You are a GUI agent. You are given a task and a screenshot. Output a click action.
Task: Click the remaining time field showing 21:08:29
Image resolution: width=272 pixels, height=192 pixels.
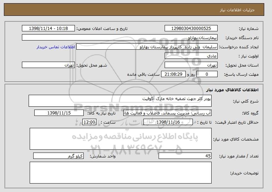173,74
